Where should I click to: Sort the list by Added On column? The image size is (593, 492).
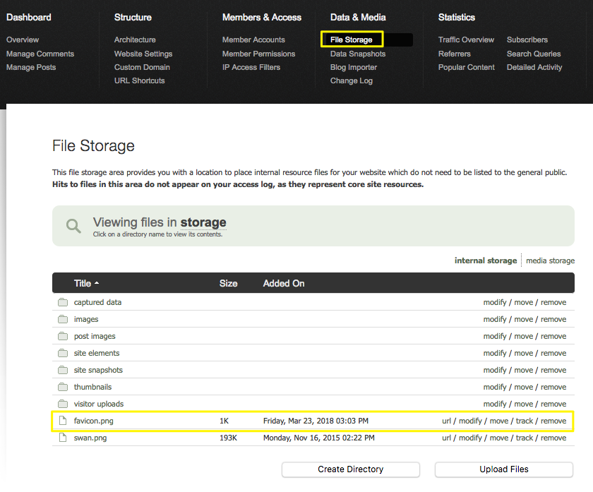click(x=283, y=283)
